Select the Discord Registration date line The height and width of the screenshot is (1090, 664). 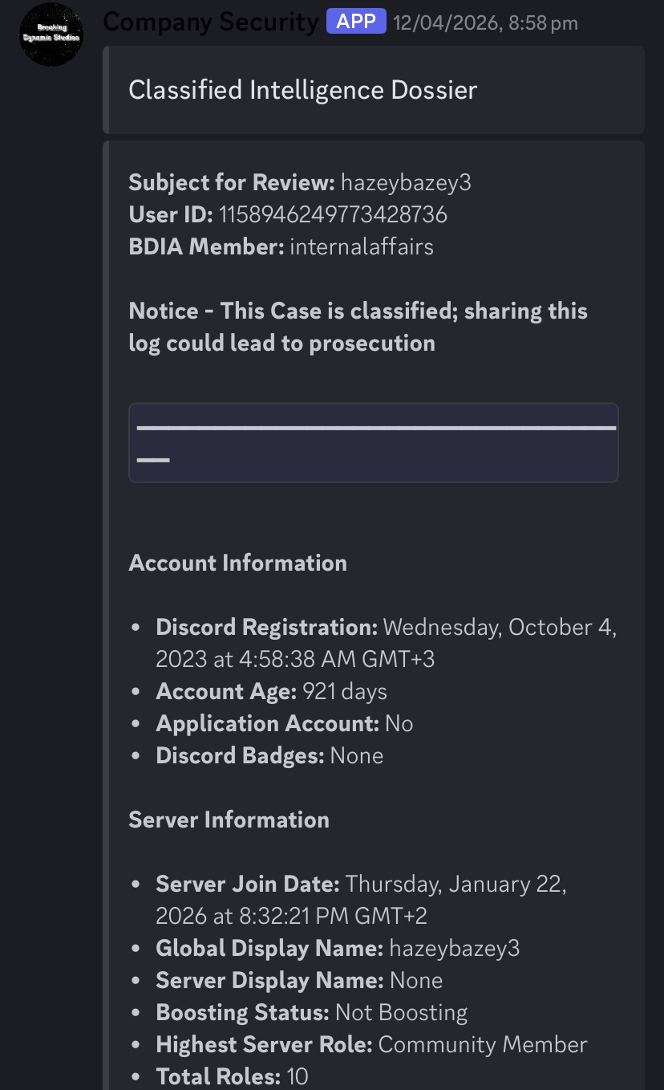pyautogui.click(x=387, y=643)
